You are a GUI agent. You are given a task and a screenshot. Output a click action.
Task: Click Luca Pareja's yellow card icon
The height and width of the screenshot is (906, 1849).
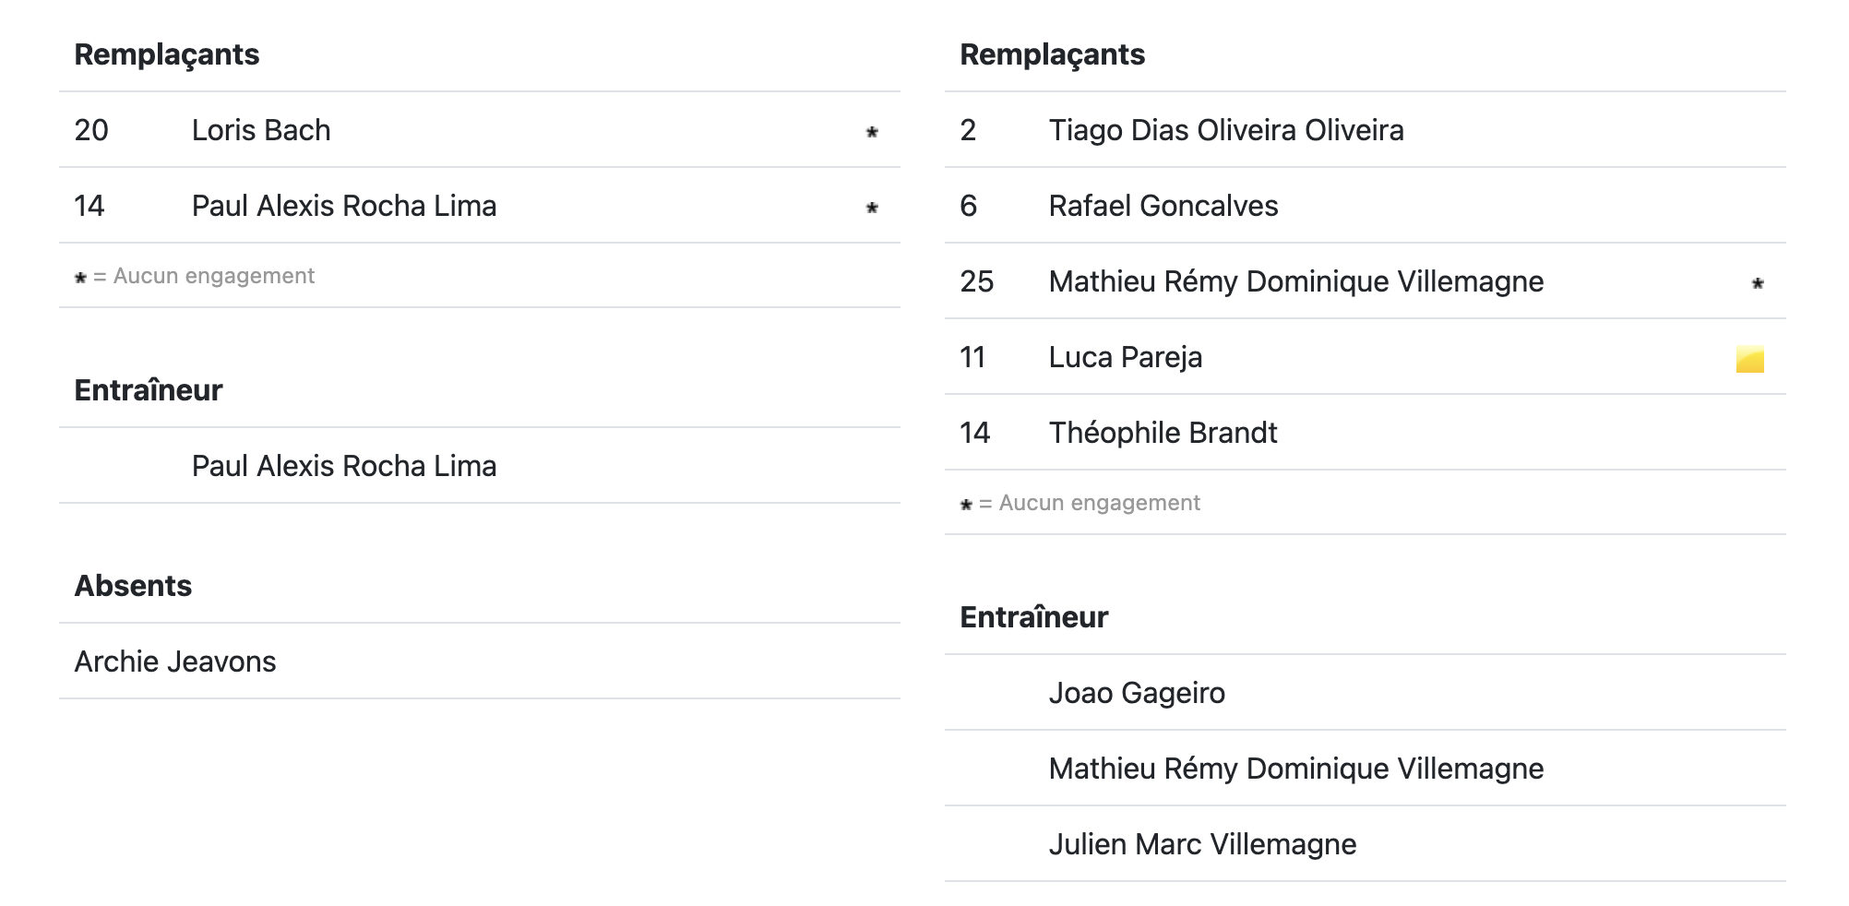(1749, 359)
